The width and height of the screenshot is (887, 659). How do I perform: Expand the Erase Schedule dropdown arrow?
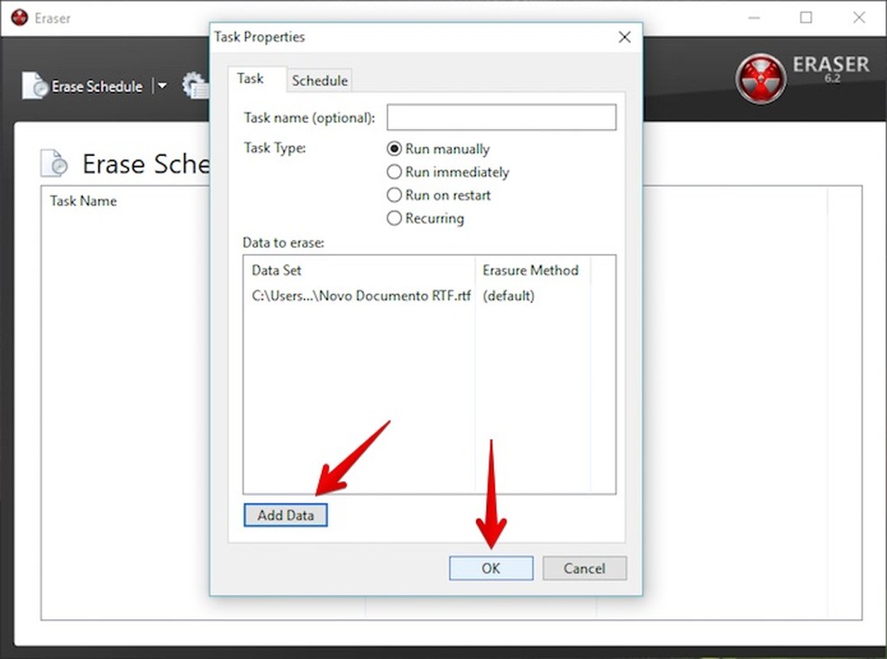[x=162, y=86]
